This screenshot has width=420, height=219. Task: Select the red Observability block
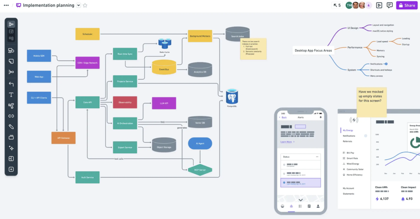click(125, 102)
